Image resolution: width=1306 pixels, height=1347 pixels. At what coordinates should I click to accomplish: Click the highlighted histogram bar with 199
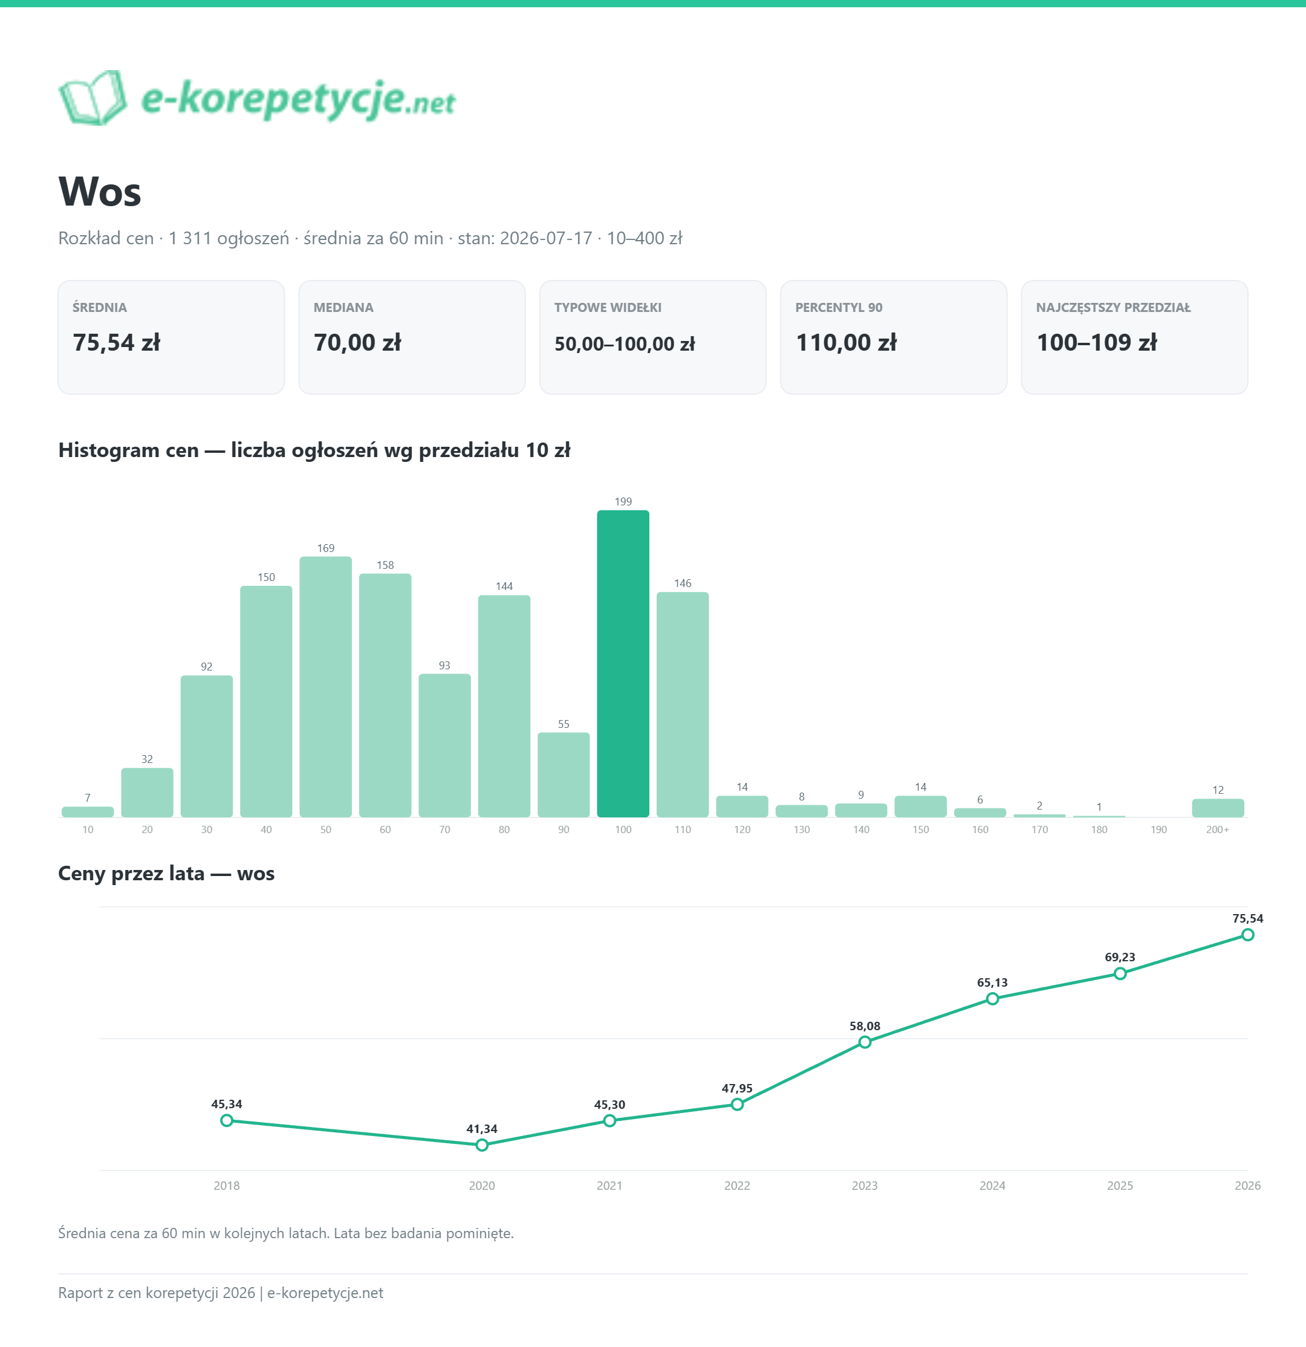[623, 663]
